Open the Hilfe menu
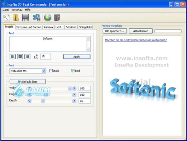The image size is (187, 141). coord(28,10)
